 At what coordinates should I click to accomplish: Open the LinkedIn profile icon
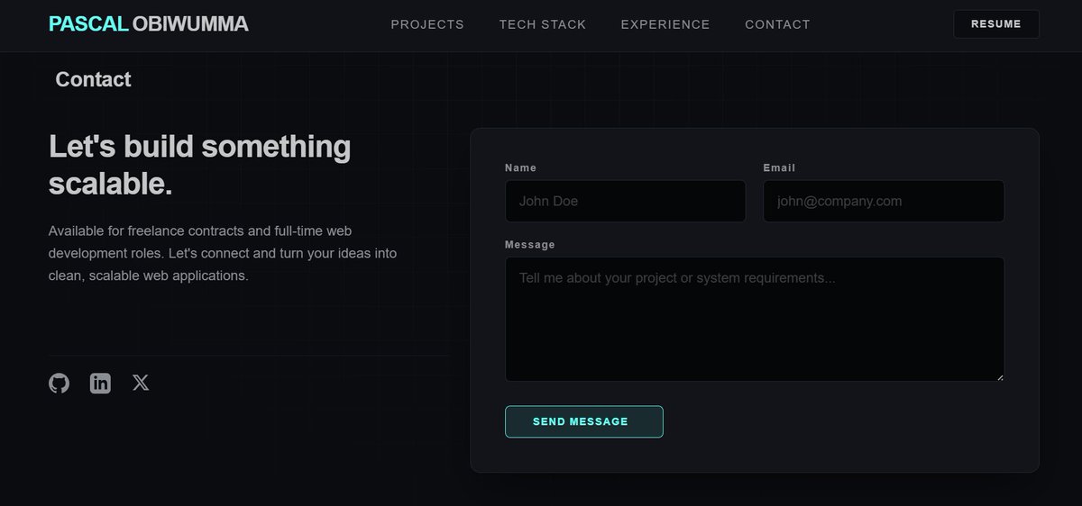click(100, 384)
